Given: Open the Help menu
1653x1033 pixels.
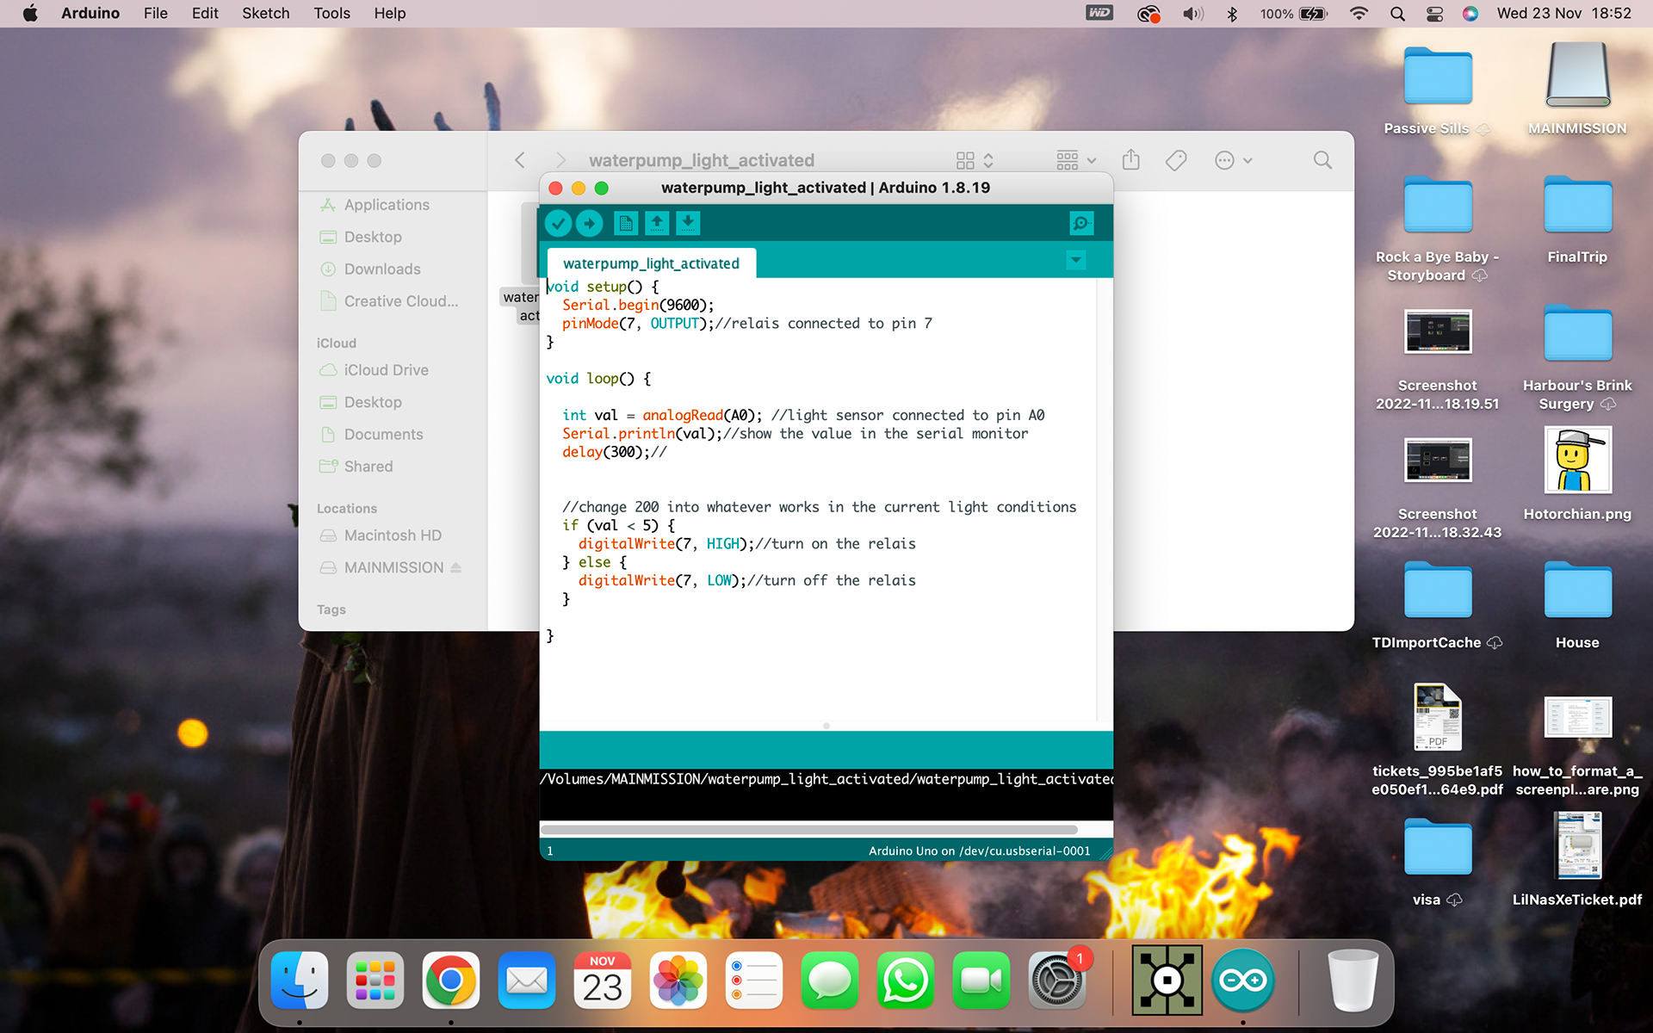Looking at the screenshot, I should 390,13.
